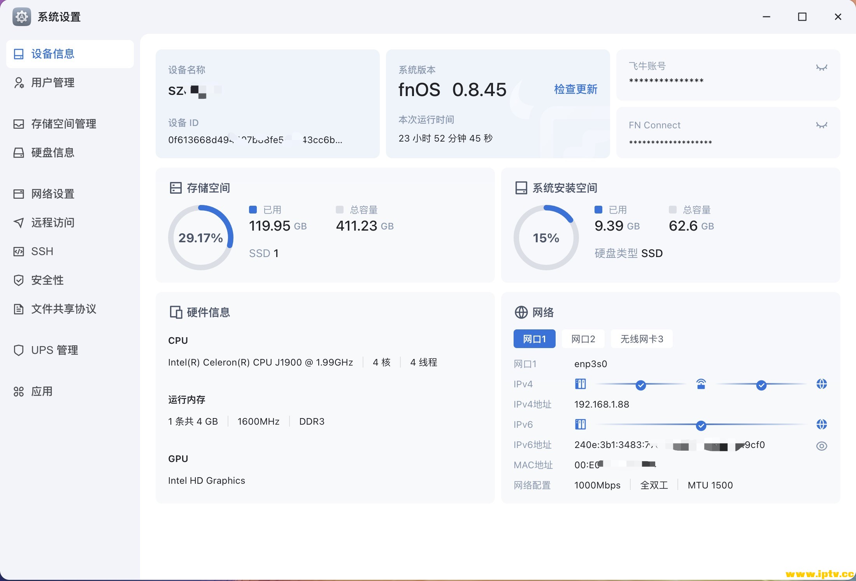Click the 硬件信息 panel icon
Viewport: 856px width, 581px height.
(176, 312)
